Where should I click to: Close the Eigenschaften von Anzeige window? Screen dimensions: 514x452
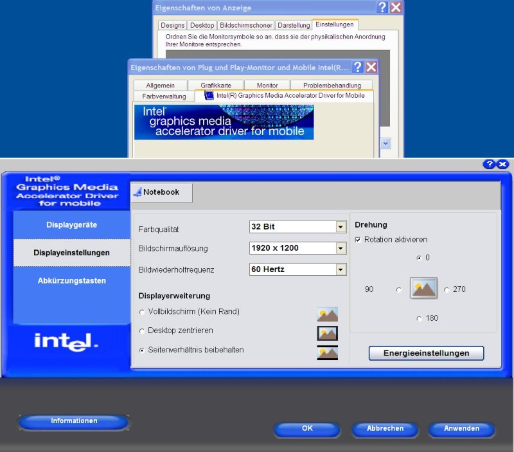click(396, 7)
